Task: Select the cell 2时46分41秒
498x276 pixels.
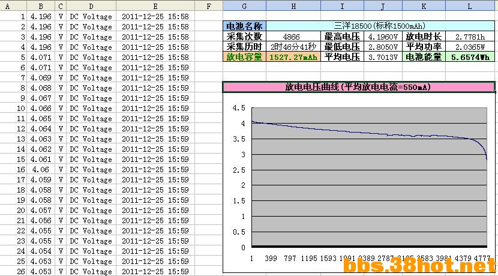Action: (x=293, y=47)
